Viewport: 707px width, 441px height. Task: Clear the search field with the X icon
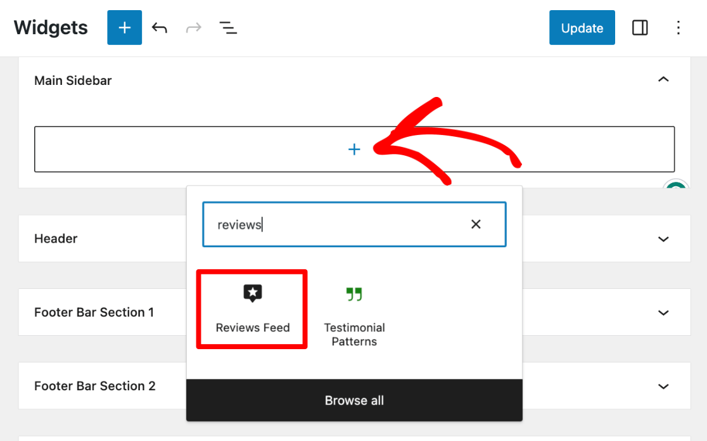click(x=476, y=224)
